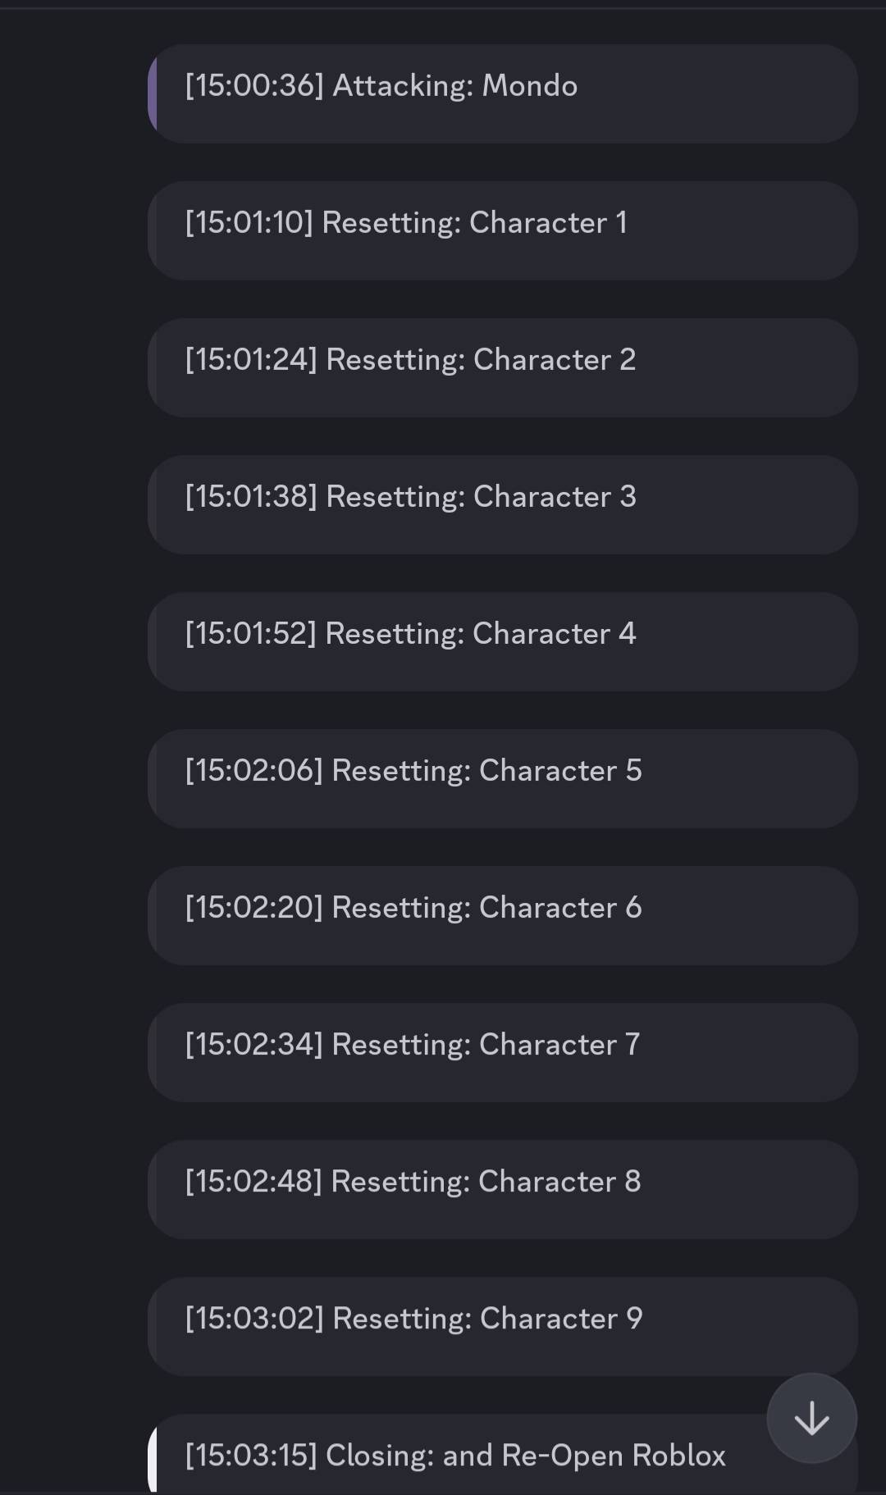
Task: Click the dark sidebar area left of the log
Action: pos(74,738)
